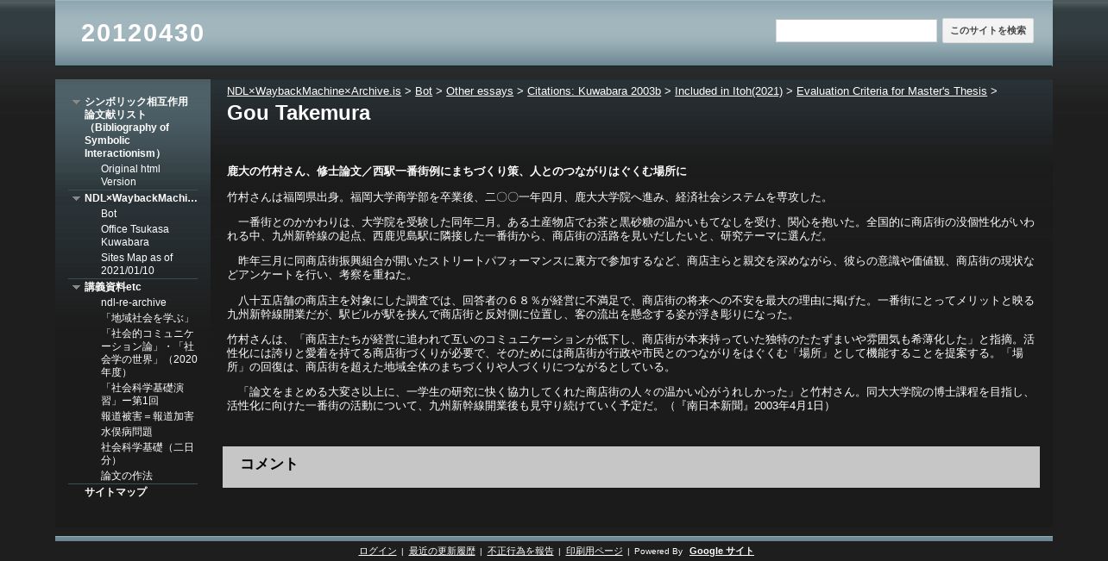This screenshot has height=561, width=1108.
Task: Go to the Bot breadcrumb link
Action: pyautogui.click(x=424, y=90)
